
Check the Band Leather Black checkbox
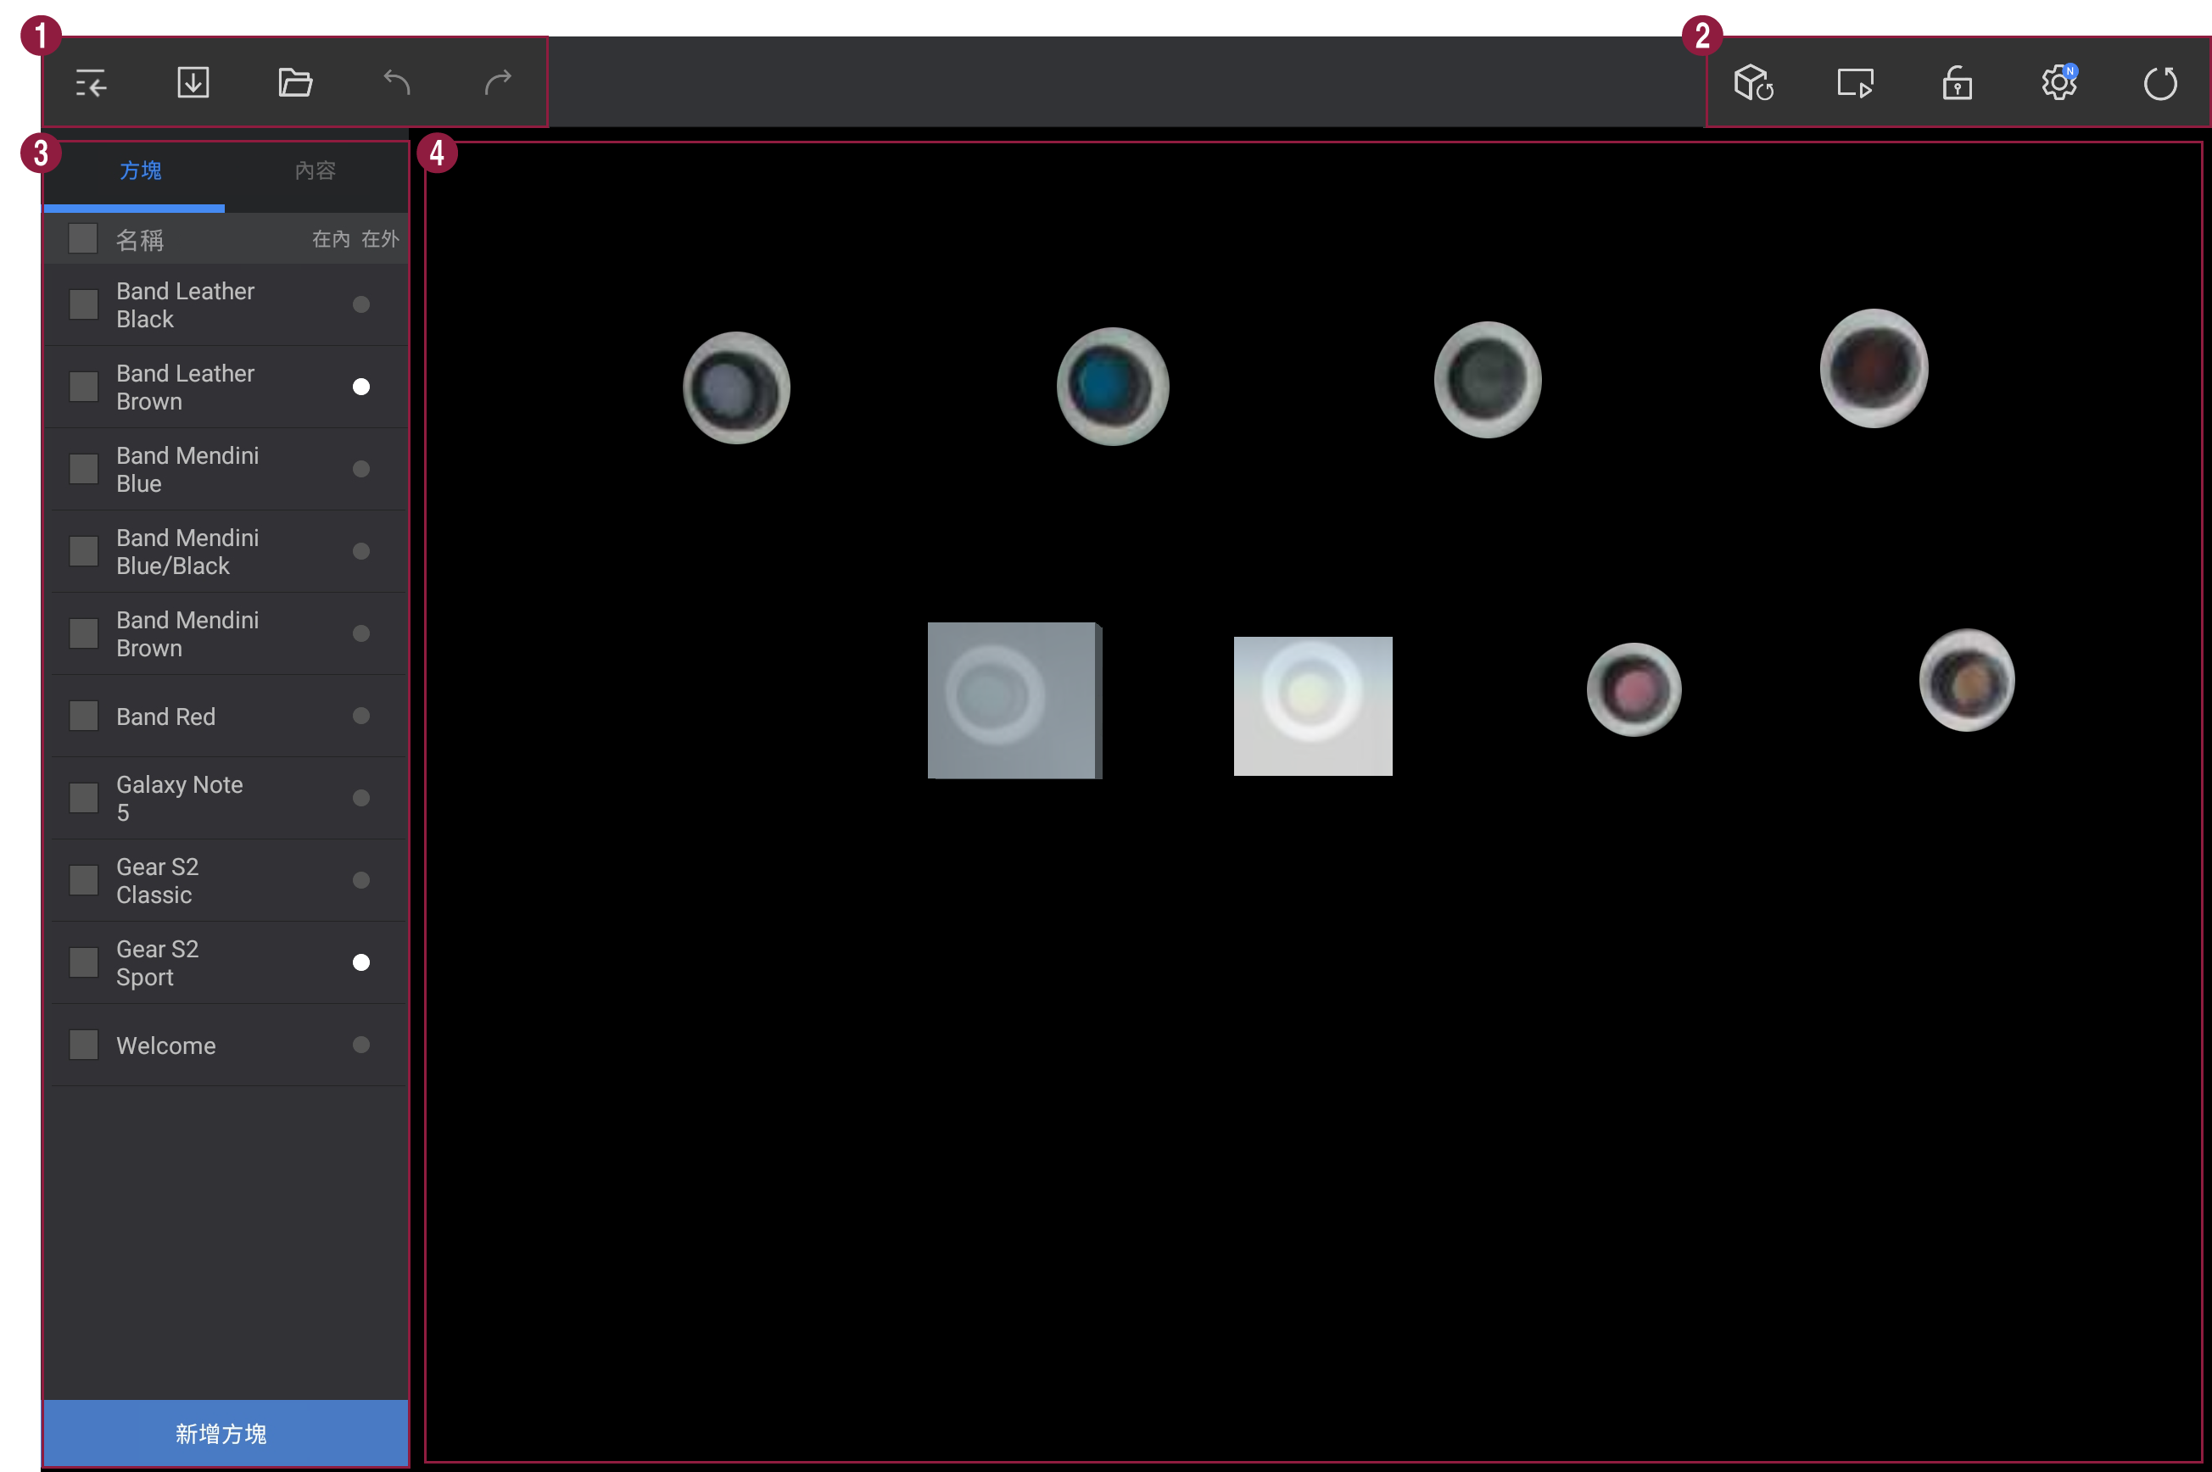[x=84, y=304]
